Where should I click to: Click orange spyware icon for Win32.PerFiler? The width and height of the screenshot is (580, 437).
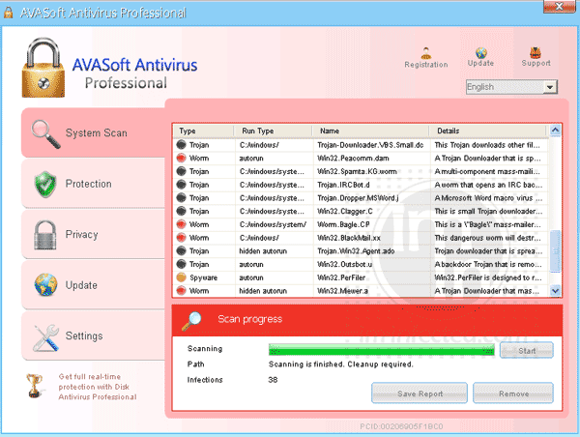182,277
